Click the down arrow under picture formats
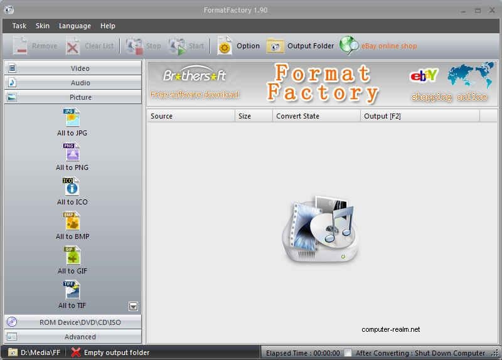The width and height of the screenshot is (502, 360). point(133,307)
